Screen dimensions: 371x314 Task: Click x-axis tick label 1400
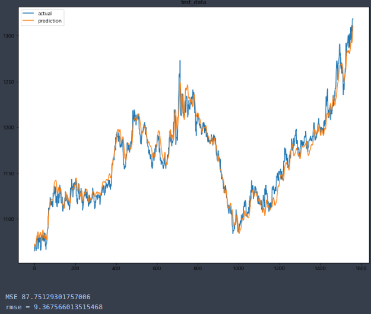[320, 268]
